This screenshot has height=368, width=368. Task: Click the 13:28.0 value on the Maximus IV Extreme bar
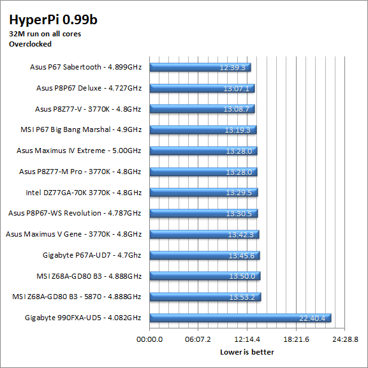[x=239, y=151]
